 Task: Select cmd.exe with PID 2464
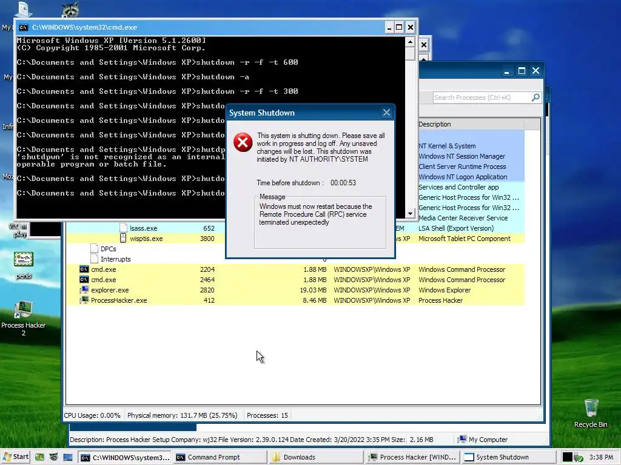coord(295,280)
